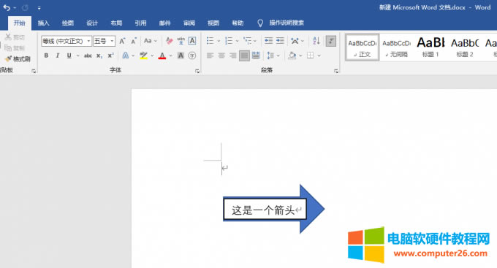497x268 pixels.
Task: Click the Grow Font size icon
Action: [x=122, y=41]
